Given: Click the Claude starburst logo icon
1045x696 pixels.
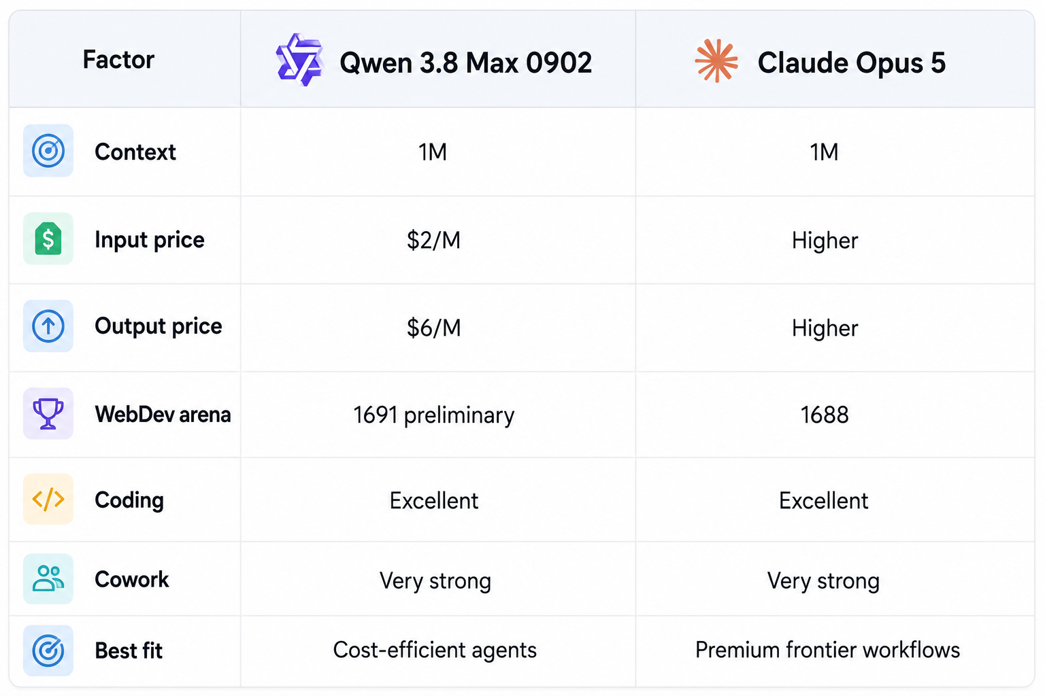Looking at the screenshot, I should (716, 60).
